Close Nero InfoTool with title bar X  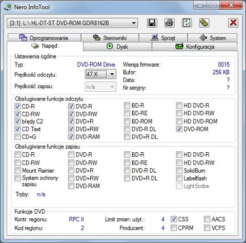231,5
